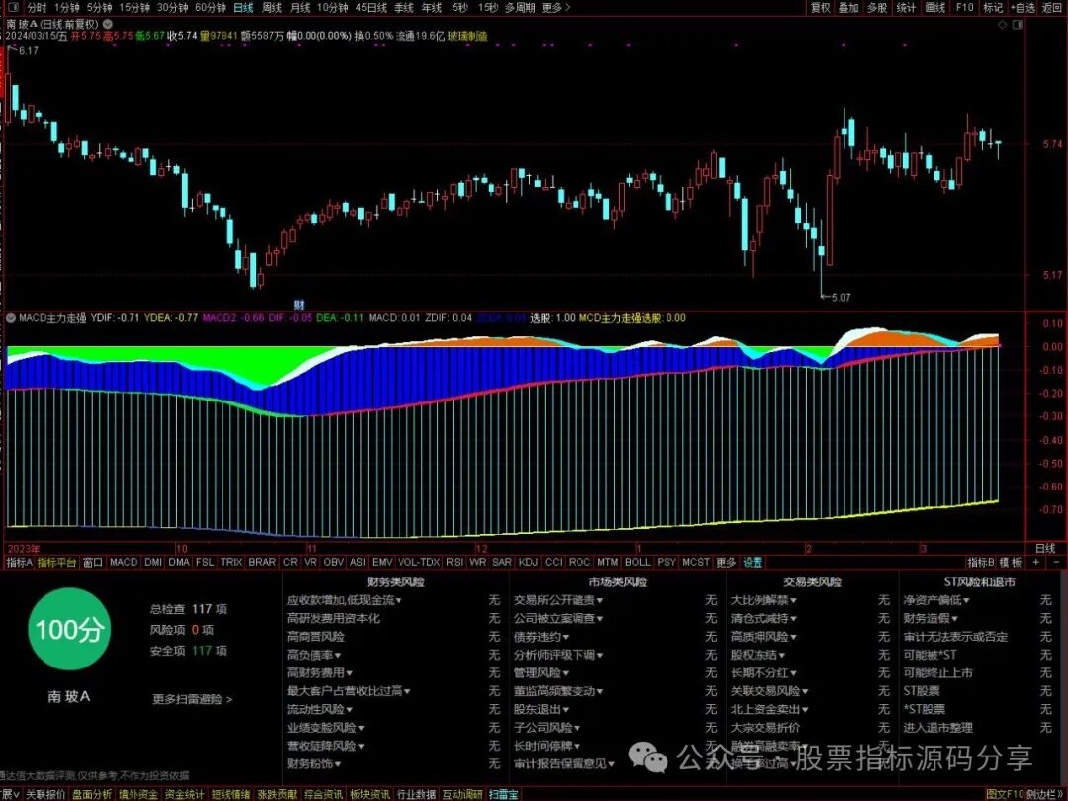This screenshot has width=1068, height=801.
Task: Expand 交易所公开谴责 risk item
Action: pyautogui.click(x=559, y=600)
